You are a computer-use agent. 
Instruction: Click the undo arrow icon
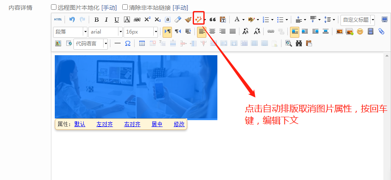(72, 20)
